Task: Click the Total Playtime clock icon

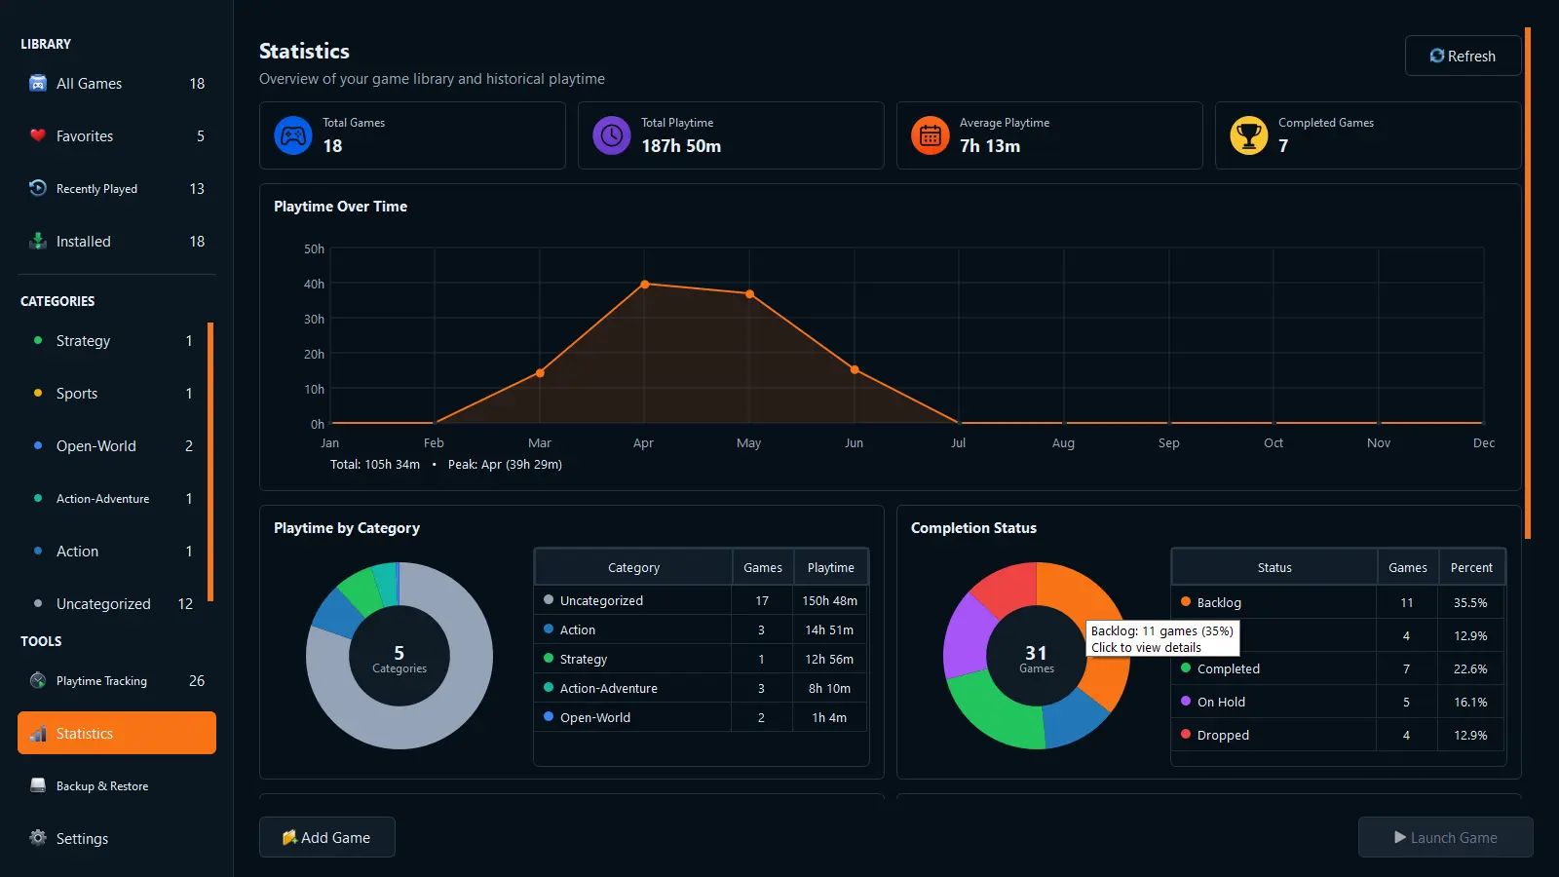Action: (x=612, y=135)
